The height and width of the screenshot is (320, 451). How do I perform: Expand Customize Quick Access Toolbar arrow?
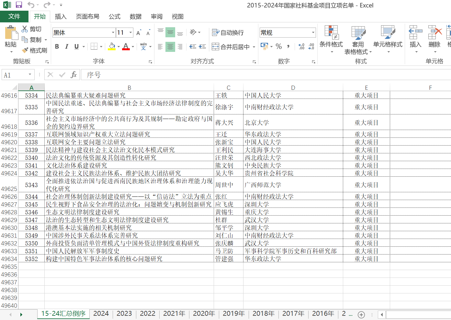click(x=61, y=5)
